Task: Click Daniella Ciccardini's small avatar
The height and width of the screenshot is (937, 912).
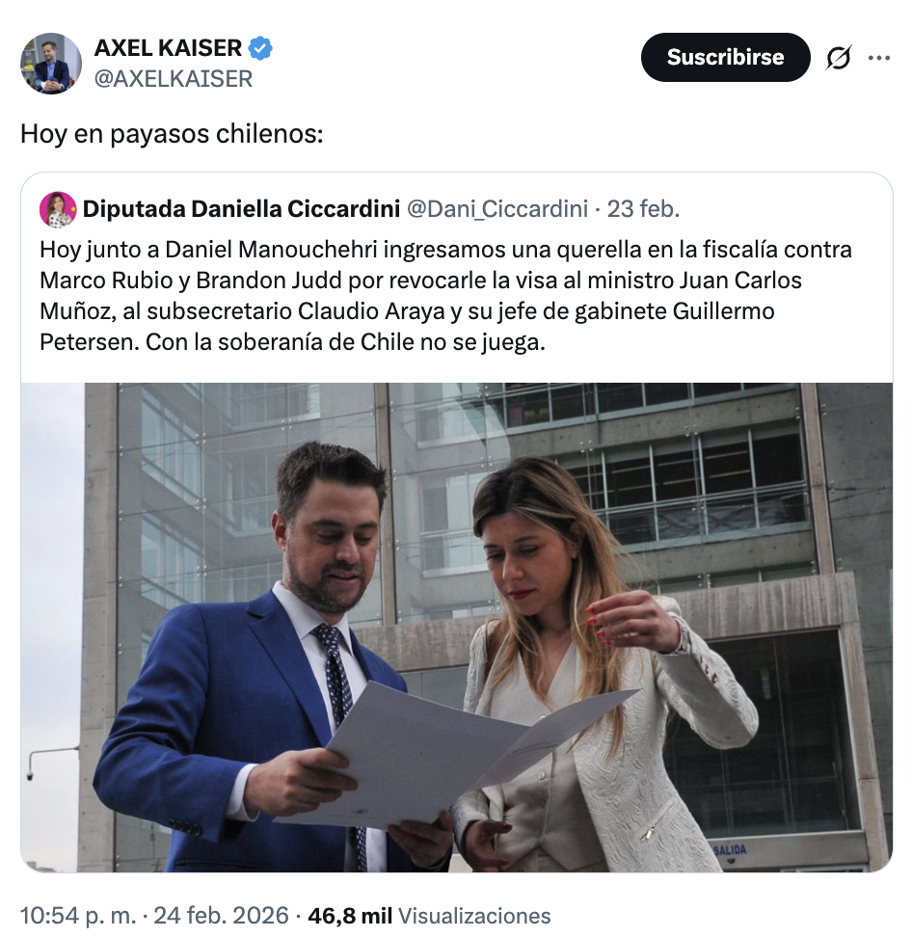Action: [58, 209]
